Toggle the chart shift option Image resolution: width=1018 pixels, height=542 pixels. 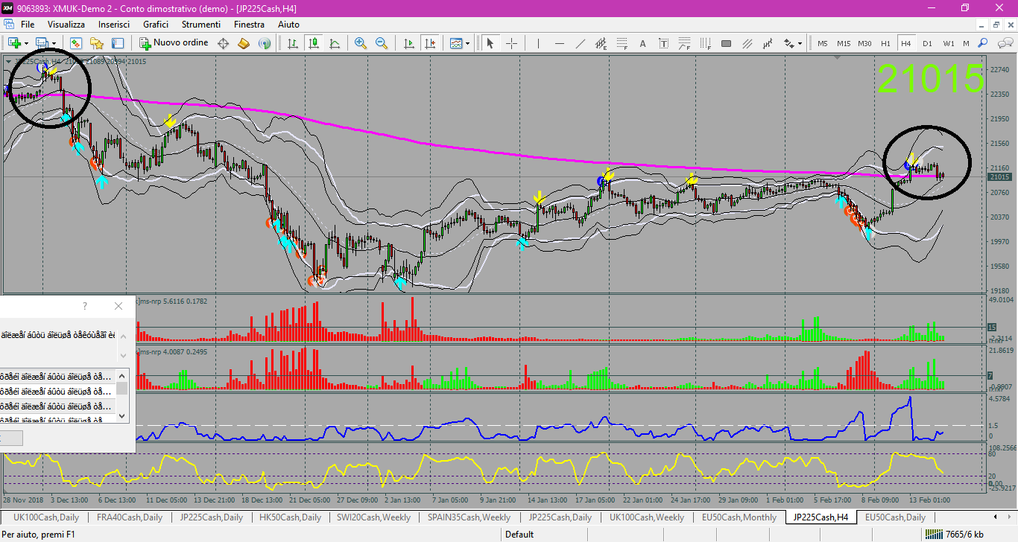click(429, 43)
